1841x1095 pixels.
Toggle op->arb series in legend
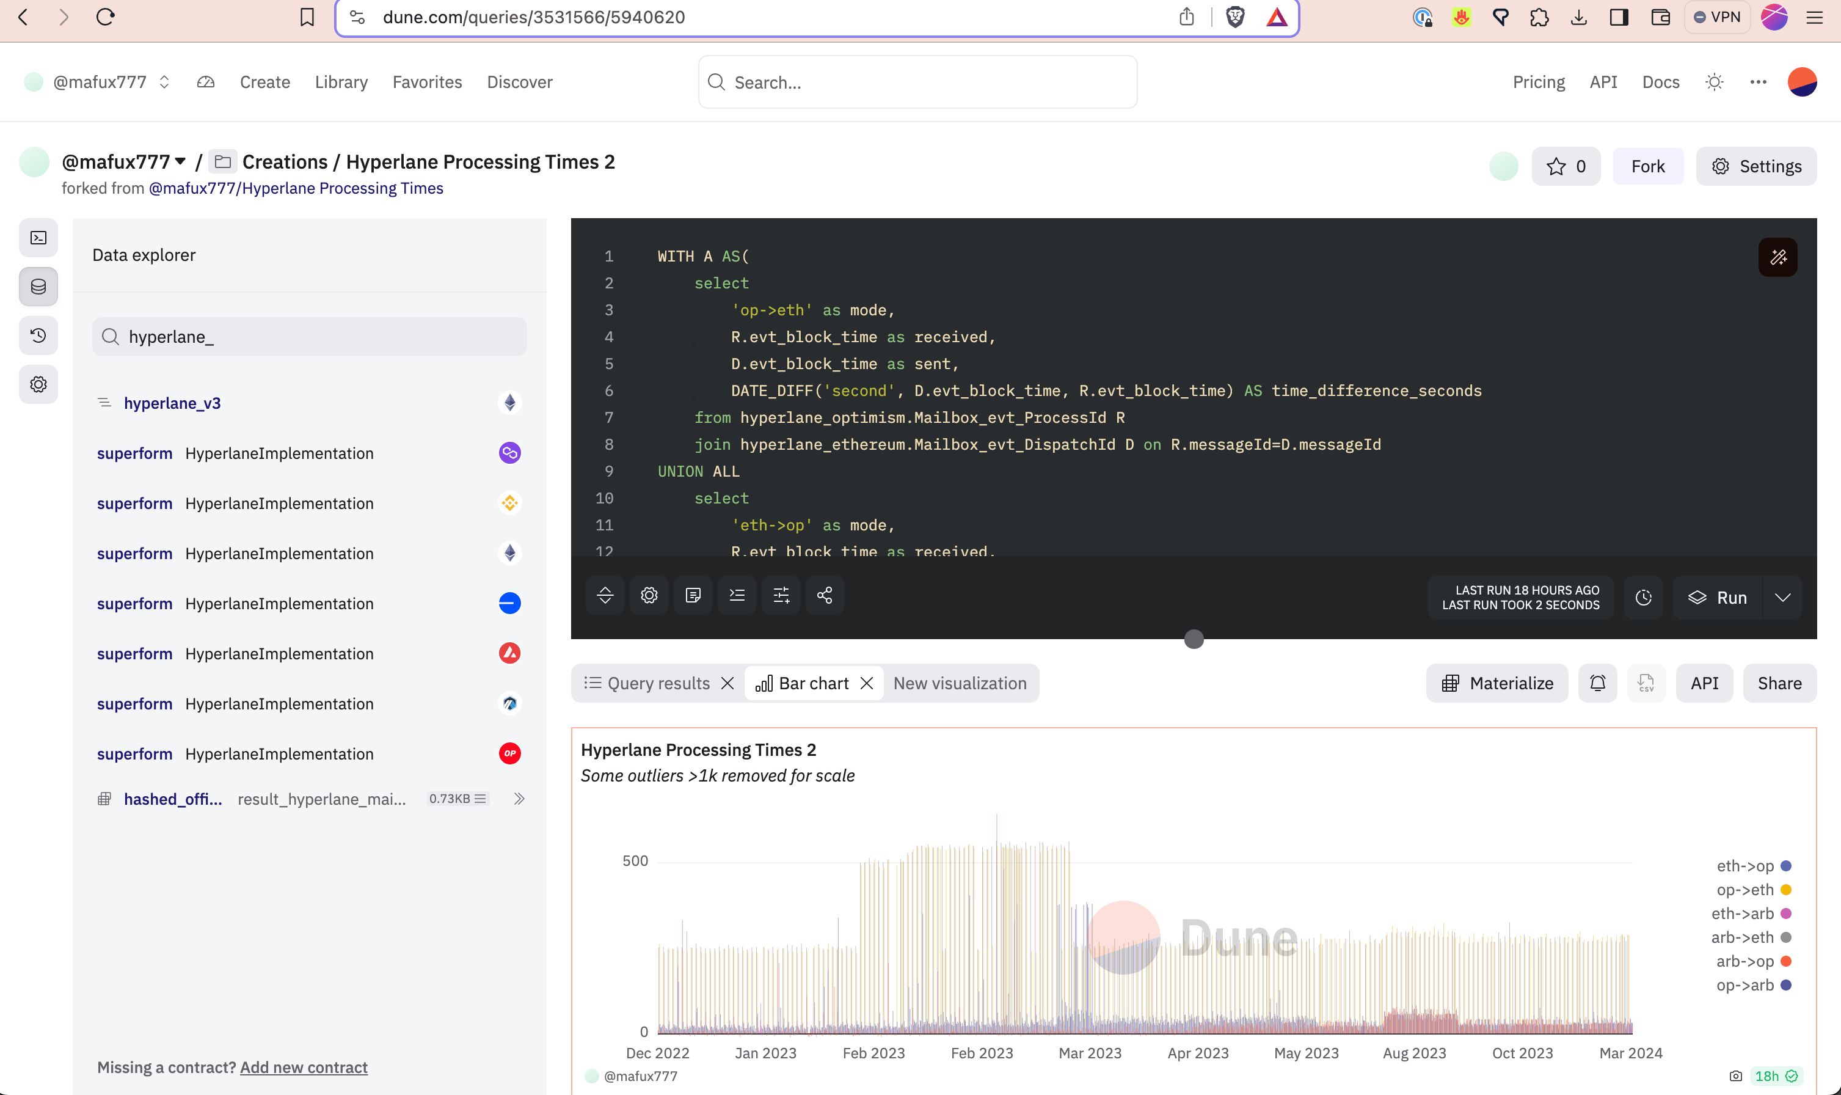point(1754,985)
